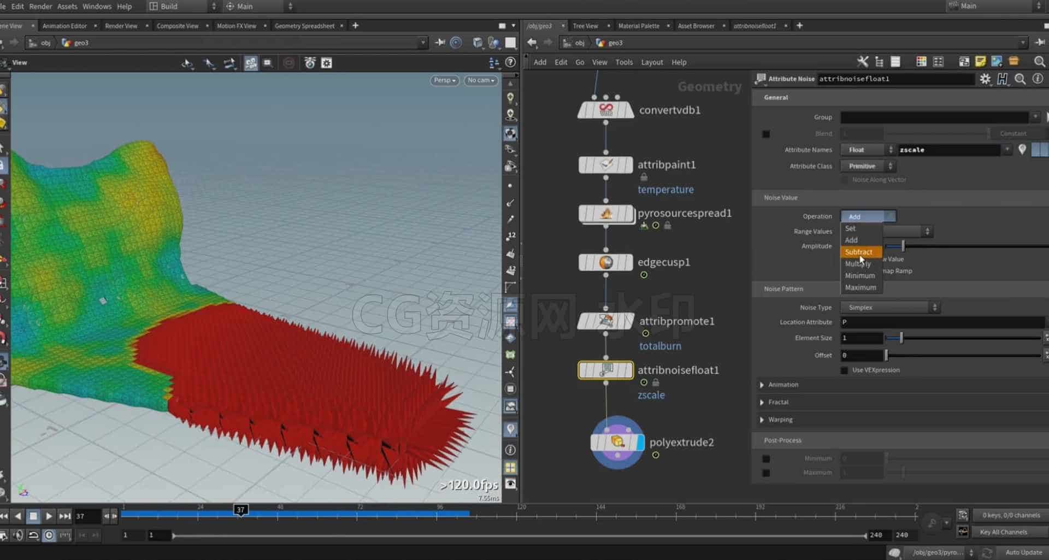
Task: Open parameter gear settings menu
Action: click(985, 79)
